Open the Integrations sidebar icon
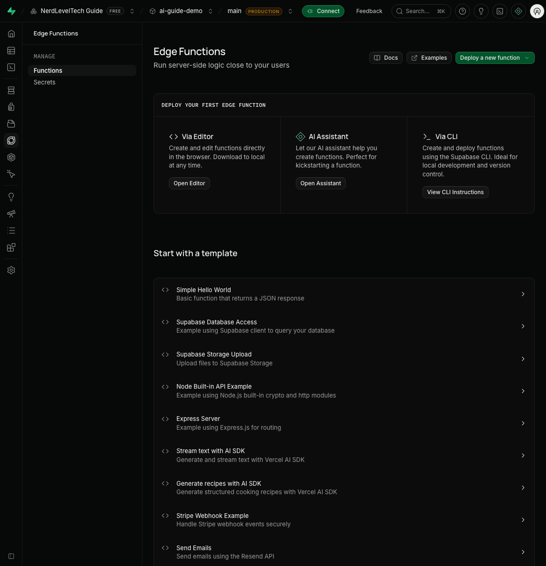The height and width of the screenshot is (566, 546). 11,247
